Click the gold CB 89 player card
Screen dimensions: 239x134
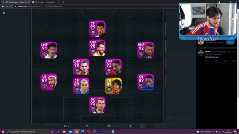point(113,86)
